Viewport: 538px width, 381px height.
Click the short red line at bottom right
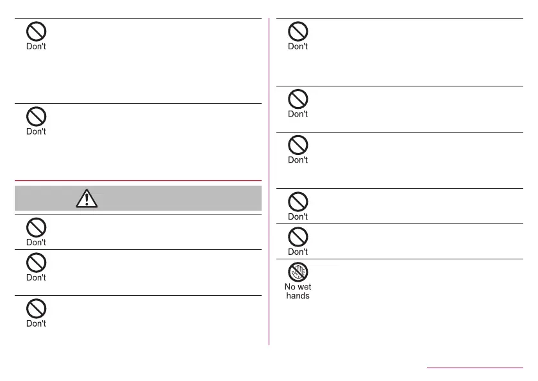[x=475, y=368]
